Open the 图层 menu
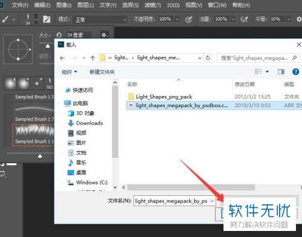302x237 pixels. 86,5
